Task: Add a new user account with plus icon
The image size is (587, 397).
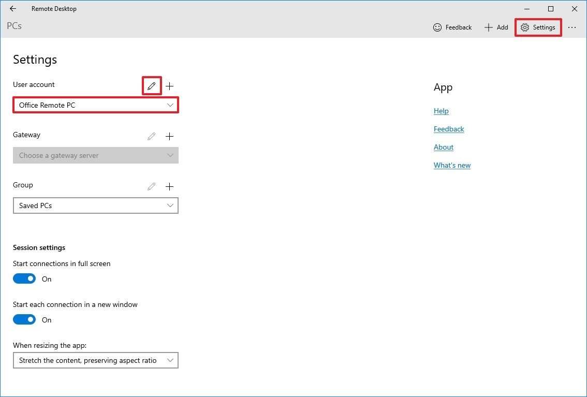Action: (169, 86)
